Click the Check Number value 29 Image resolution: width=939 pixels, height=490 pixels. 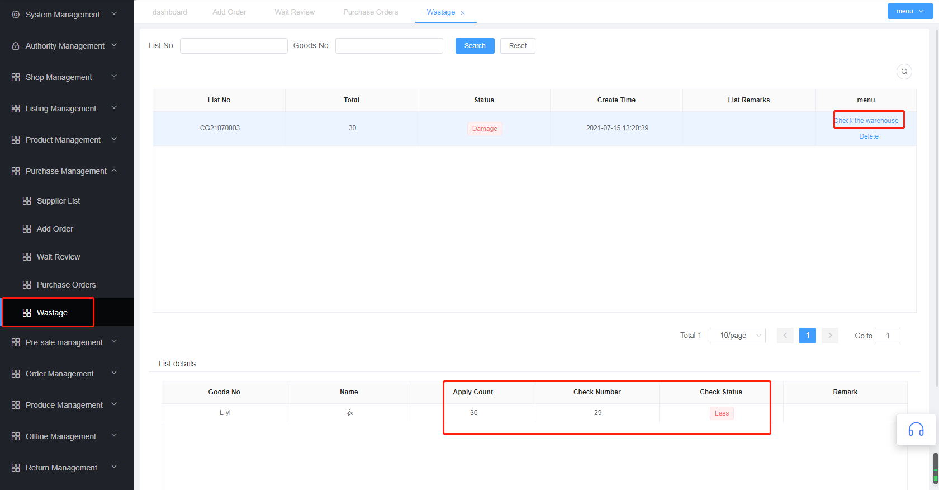pos(597,413)
